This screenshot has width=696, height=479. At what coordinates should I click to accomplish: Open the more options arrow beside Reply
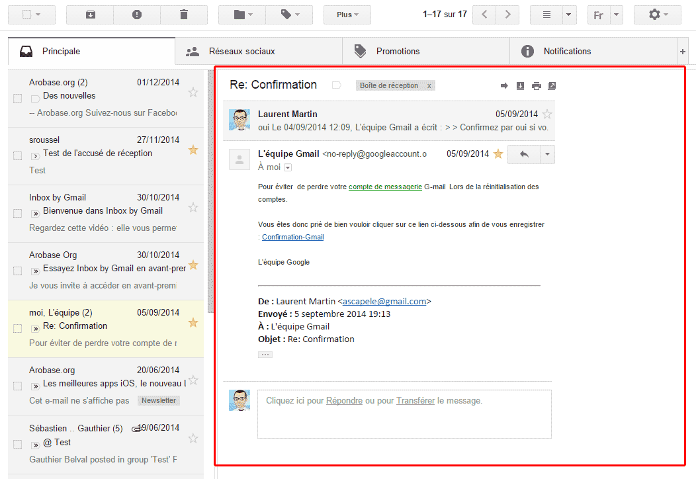click(x=547, y=155)
